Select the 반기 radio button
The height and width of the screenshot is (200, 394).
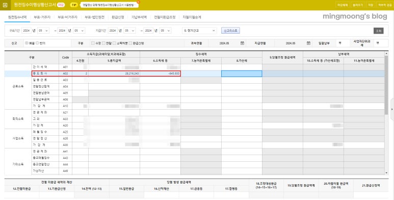point(37,43)
